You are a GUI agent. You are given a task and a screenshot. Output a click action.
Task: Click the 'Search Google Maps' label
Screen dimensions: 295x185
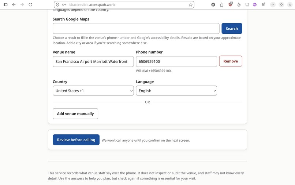point(71,19)
